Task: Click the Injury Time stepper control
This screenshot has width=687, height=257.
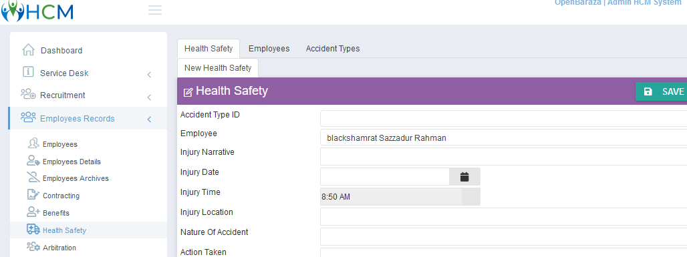Action: [471, 196]
